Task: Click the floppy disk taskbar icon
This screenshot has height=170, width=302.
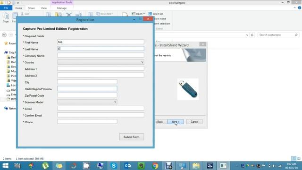Action: pos(169,166)
